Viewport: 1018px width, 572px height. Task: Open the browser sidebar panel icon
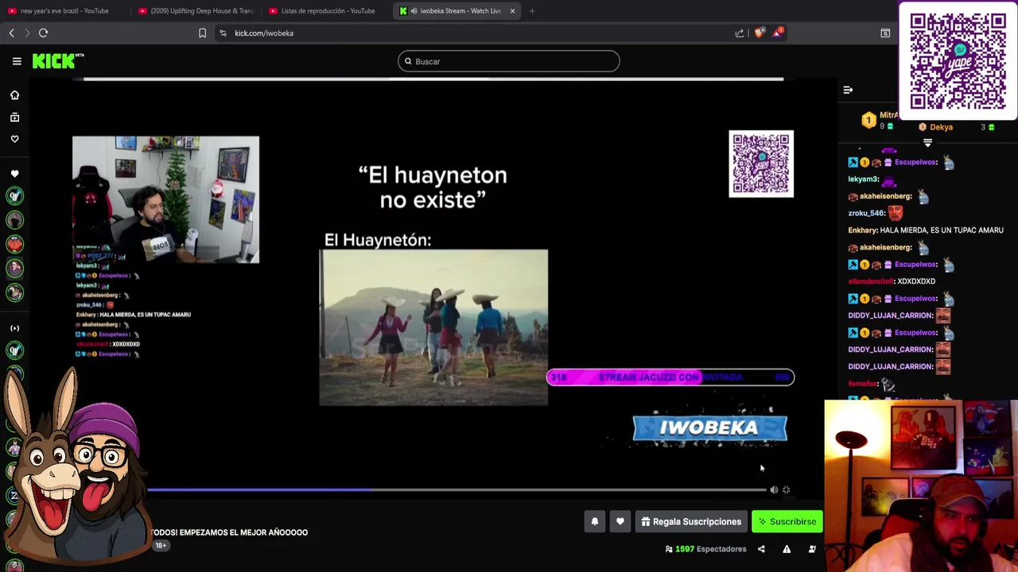[x=885, y=33]
